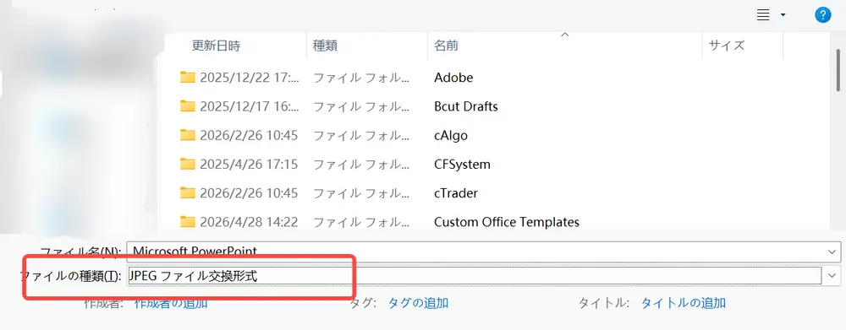The width and height of the screenshot is (846, 330).
Task: Sort by the 名前 column header
Action: [446, 46]
